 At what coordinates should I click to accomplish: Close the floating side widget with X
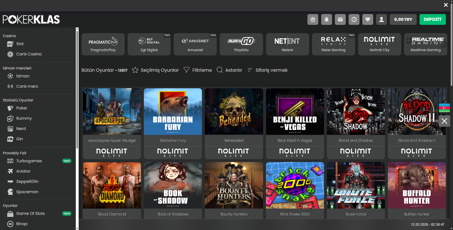tap(444, 121)
